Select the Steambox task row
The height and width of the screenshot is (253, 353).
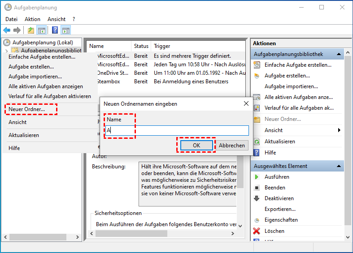click(171, 81)
